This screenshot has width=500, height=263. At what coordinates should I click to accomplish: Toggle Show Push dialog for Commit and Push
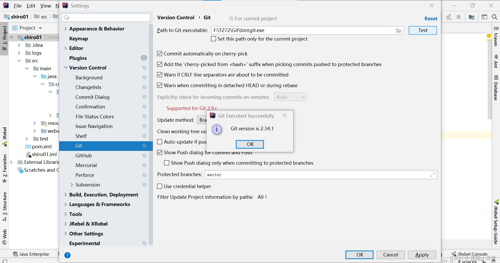pos(160,152)
